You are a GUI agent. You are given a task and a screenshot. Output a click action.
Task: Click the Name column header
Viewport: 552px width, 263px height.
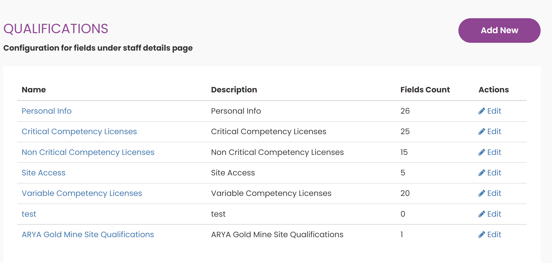[34, 90]
